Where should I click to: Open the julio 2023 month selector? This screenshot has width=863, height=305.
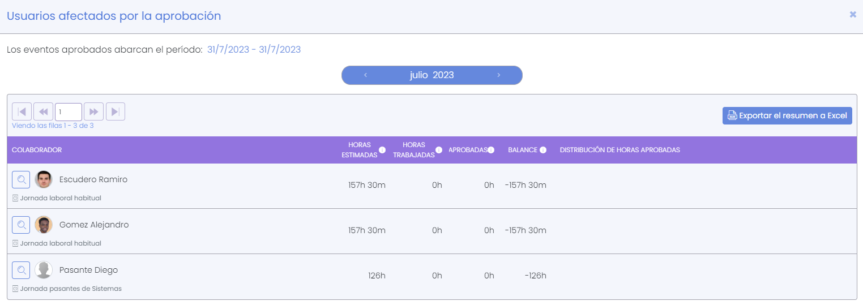click(x=431, y=75)
